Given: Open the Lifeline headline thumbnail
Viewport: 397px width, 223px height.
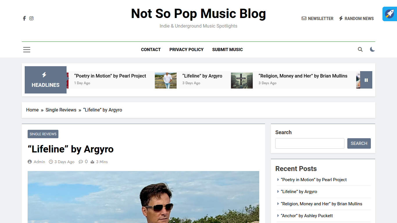Looking at the screenshot, I should coord(166,80).
